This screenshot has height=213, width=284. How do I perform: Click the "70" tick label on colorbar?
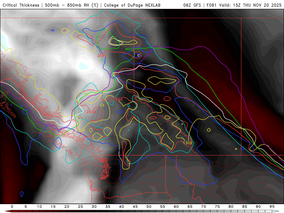[x=203, y=207]
